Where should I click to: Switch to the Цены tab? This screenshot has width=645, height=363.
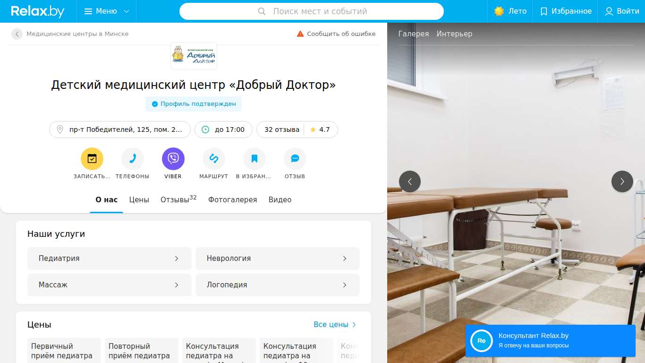[x=139, y=200]
